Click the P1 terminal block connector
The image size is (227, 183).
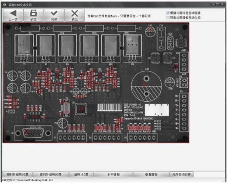72,138
